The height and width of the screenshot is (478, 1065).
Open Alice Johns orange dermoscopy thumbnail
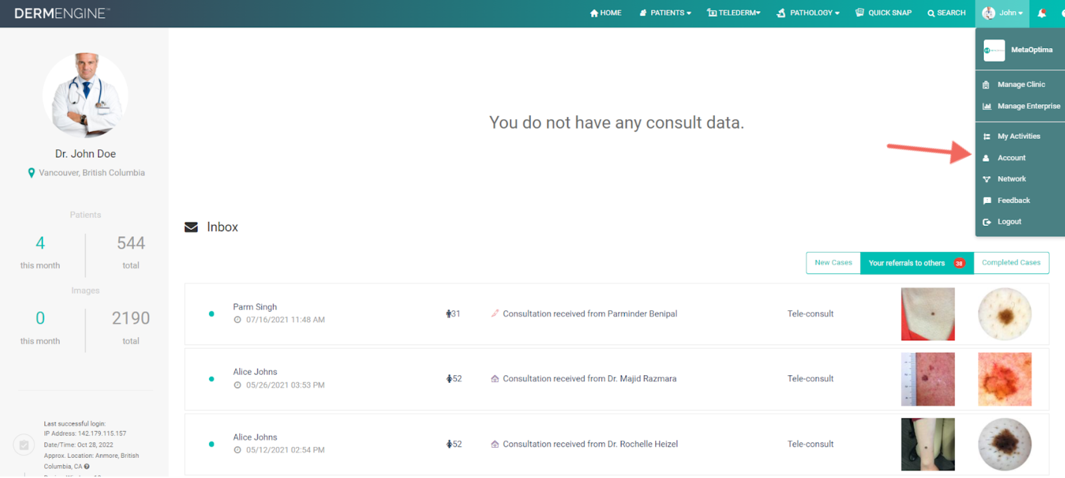pos(1005,379)
